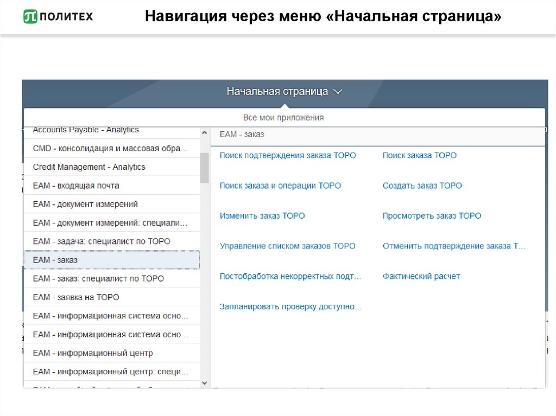
Task: Click the Политех logo icon
Action: tap(30, 17)
